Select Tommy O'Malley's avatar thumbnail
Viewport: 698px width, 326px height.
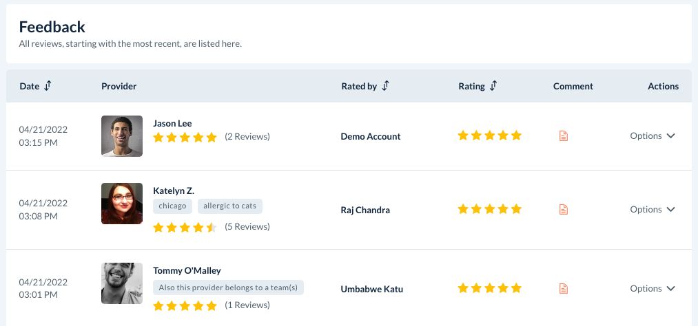(x=122, y=283)
